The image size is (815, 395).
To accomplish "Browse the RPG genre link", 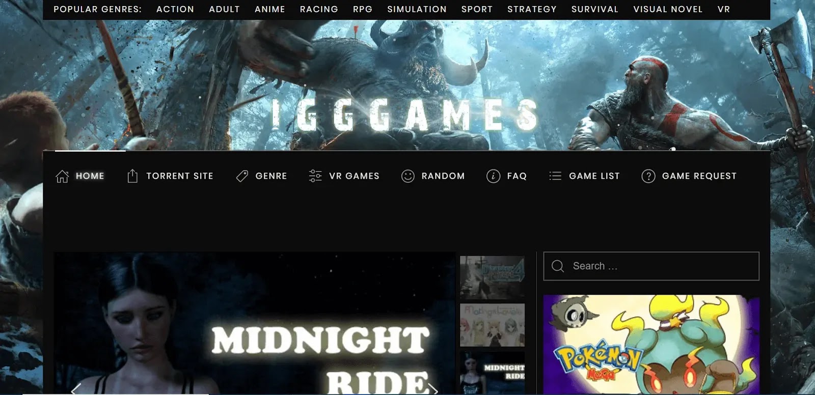I will click(363, 9).
